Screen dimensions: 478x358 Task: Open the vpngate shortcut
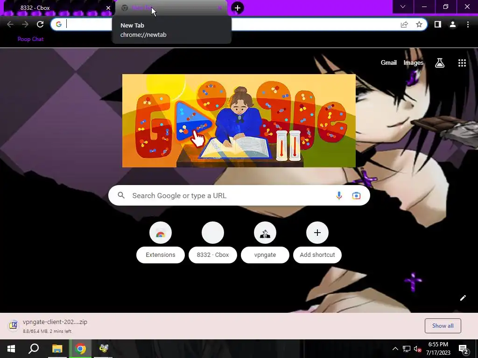(x=265, y=242)
